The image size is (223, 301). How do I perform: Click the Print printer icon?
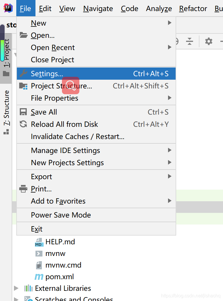pyautogui.click(x=23, y=189)
